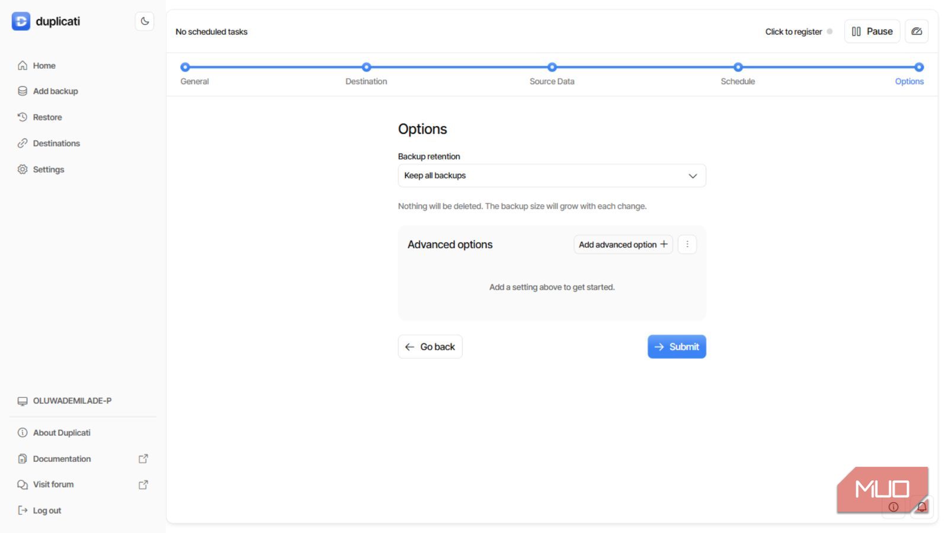Click Add advanced option button
The width and height of the screenshot is (948, 533).
(623, 245)
